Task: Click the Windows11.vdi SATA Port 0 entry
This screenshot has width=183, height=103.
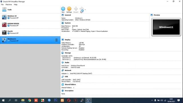Action: tap(85, 58)
